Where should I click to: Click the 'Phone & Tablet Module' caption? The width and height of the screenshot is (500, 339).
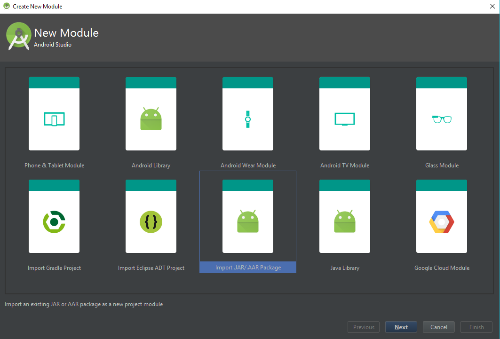click(x=54, y=166)
